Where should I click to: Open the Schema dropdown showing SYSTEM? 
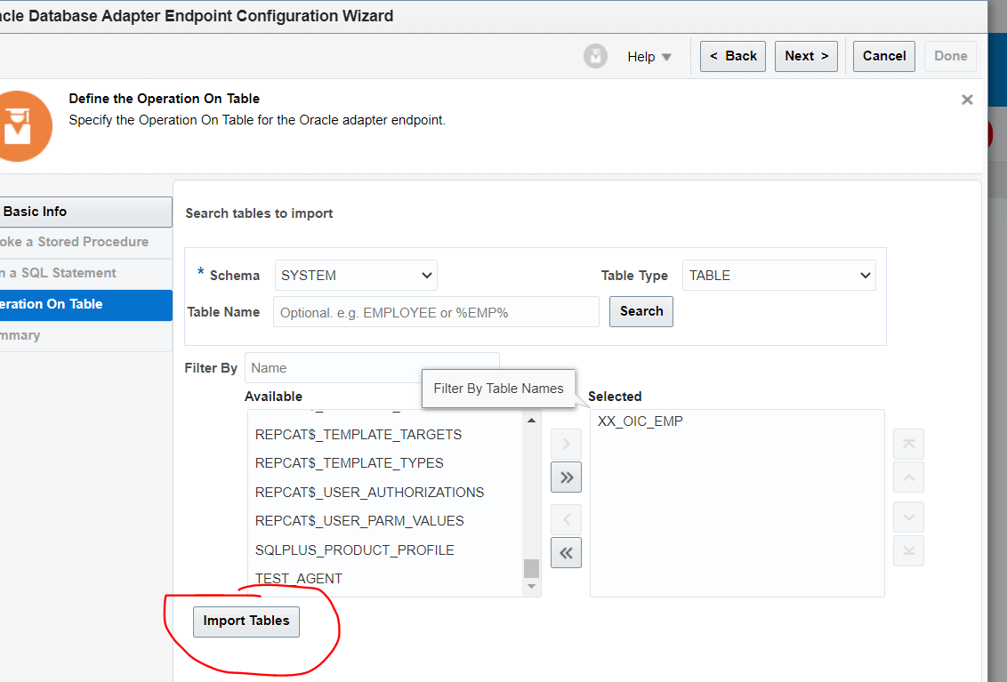[x=355, y=275]
